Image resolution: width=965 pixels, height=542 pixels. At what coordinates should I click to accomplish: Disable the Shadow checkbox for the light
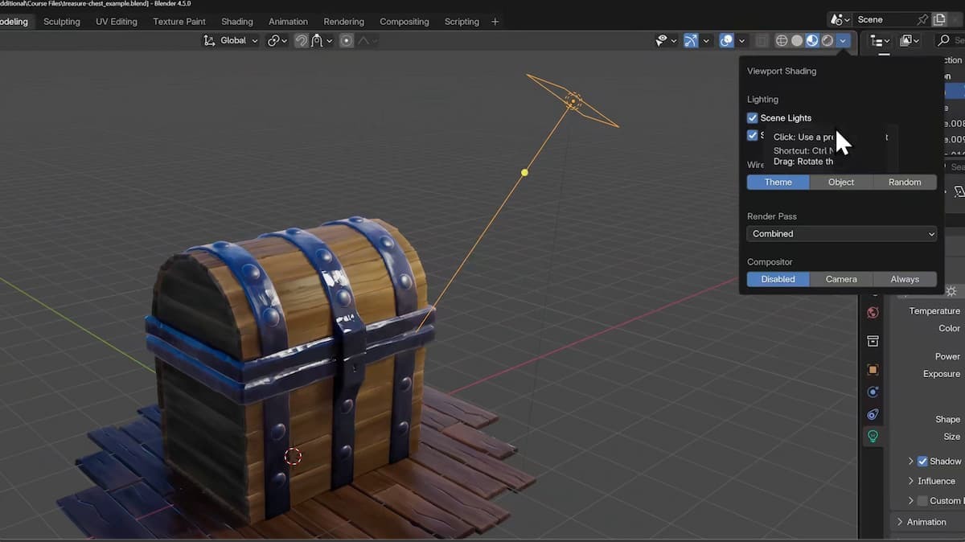pos(922,461)
